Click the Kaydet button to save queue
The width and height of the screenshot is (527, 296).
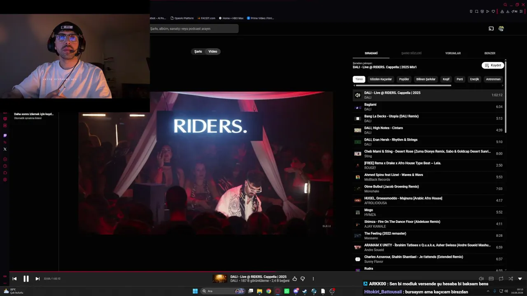tap(493, 65)
